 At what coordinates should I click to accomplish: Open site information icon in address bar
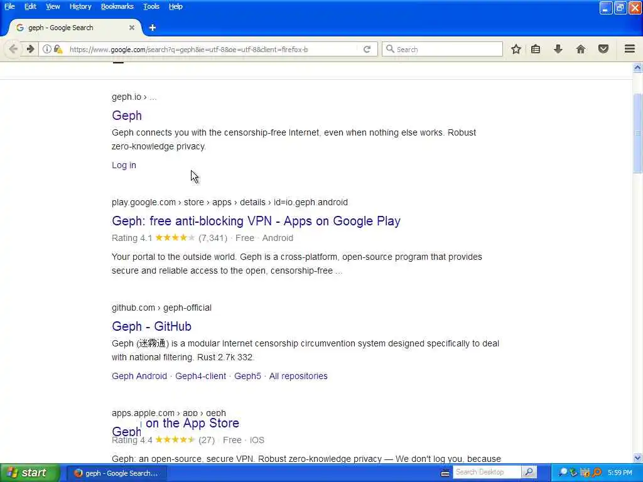46,49
